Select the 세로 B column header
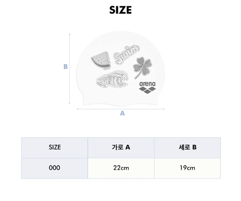 click(x=188, y=148)
